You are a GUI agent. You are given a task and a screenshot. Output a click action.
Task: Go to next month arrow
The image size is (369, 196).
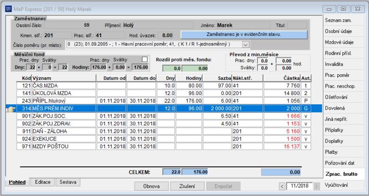coord(316,186)
